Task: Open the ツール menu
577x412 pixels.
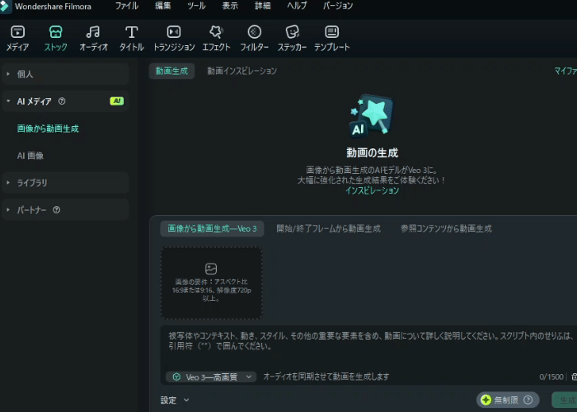Action: click(196, 6)
